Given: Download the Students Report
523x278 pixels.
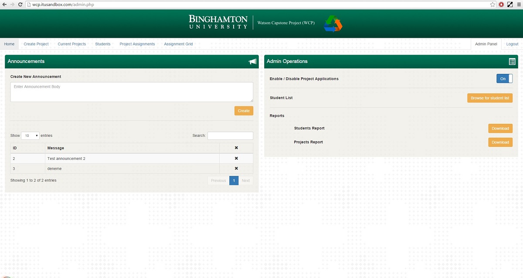Looking at the screenshot, I should 500,129.
